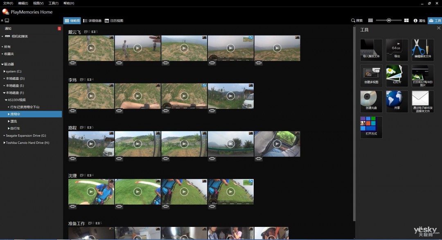Screen dimensions: 442x240
Task: Open the 帮助(H) menu
Action: (68, 3)
